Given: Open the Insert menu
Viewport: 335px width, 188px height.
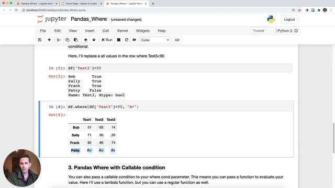Looking at the screenshot, I should [90, 31].
